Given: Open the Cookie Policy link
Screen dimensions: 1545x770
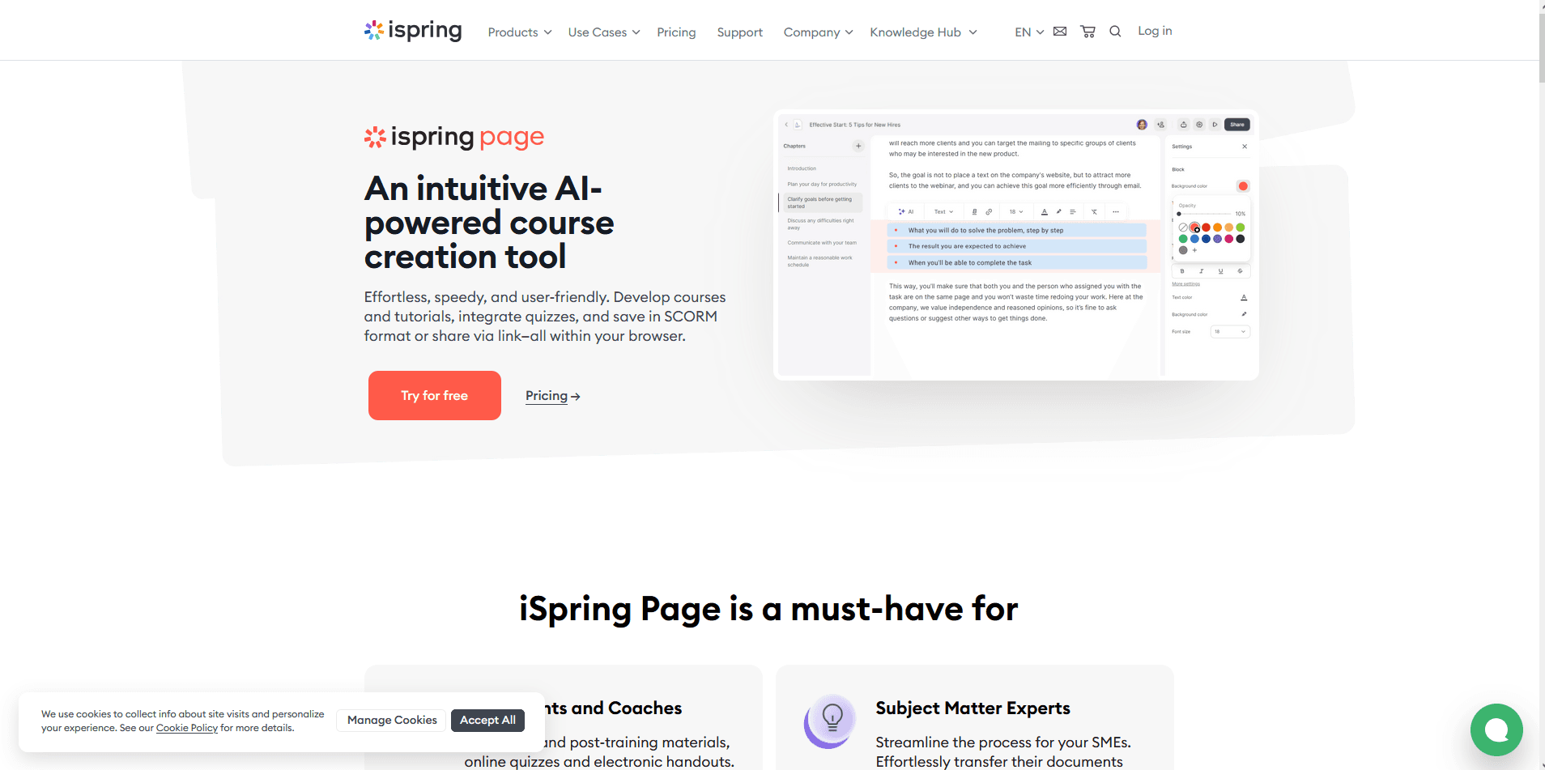Looking at the screenshot, I should (x=187, y=728).
